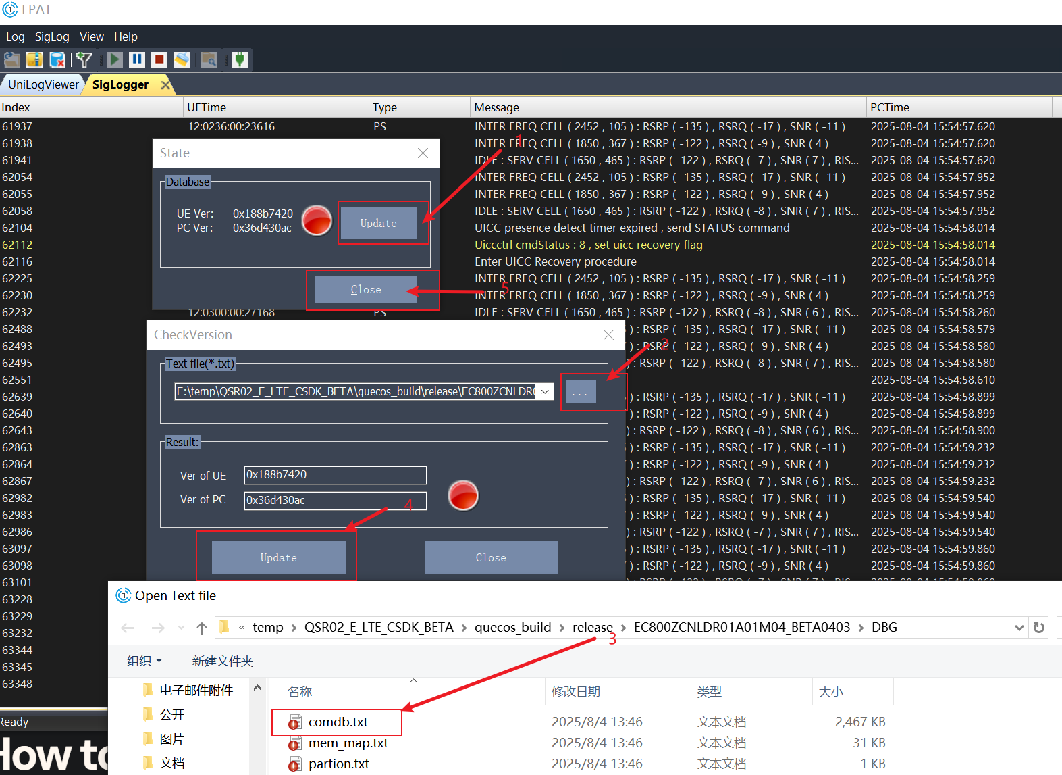
Task: Clear the log with the broom icon
Action: tap(182, 59)
